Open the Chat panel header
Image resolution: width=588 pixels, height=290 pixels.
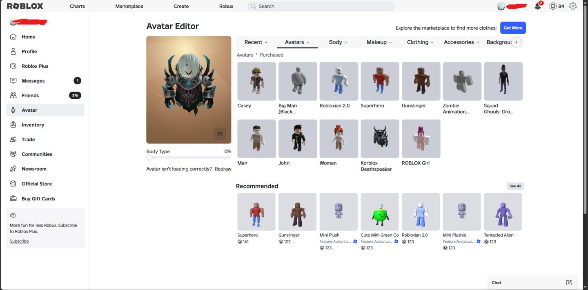coord(532,282)
